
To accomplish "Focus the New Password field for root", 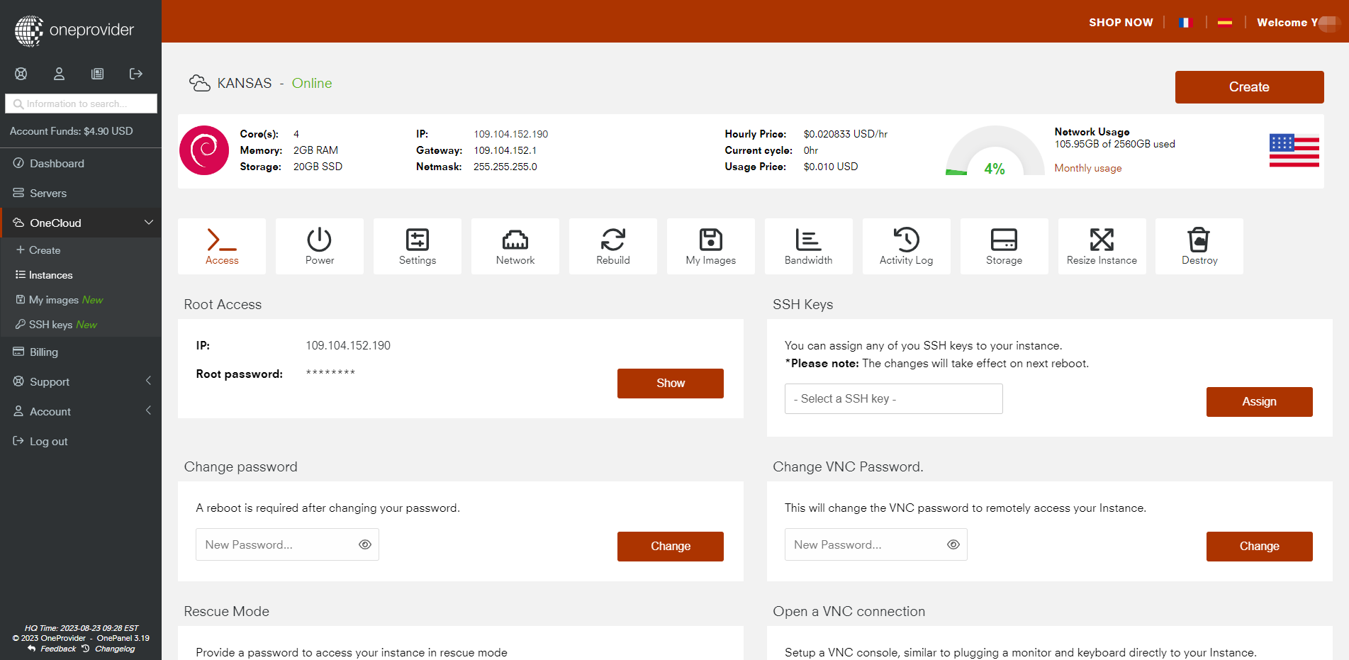I will point(287,544).
